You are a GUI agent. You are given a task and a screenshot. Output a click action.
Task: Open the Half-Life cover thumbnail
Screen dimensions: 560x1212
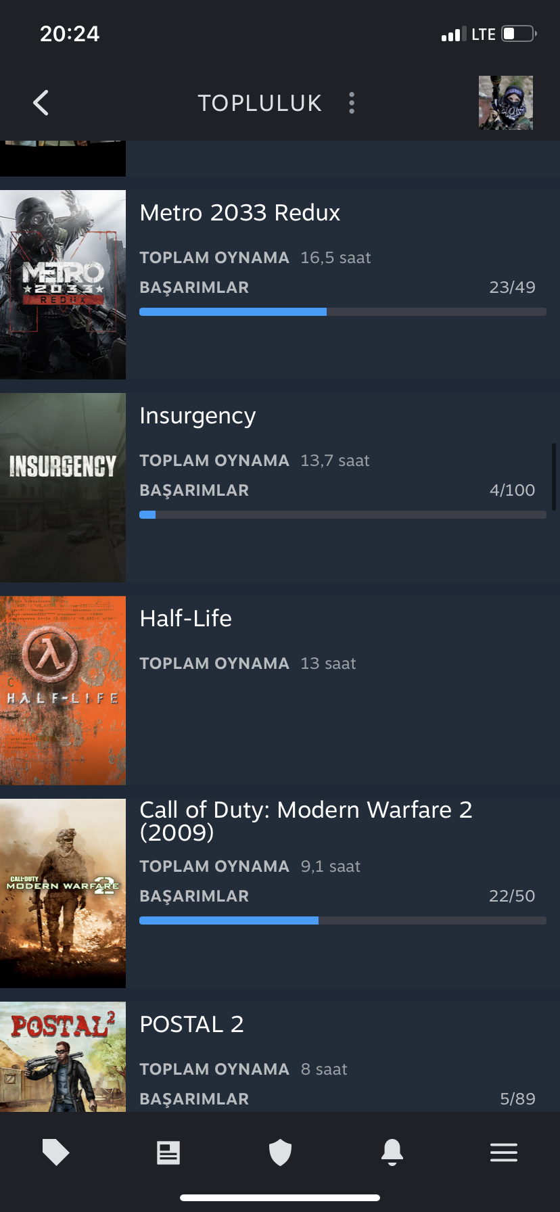pos(63,691)
